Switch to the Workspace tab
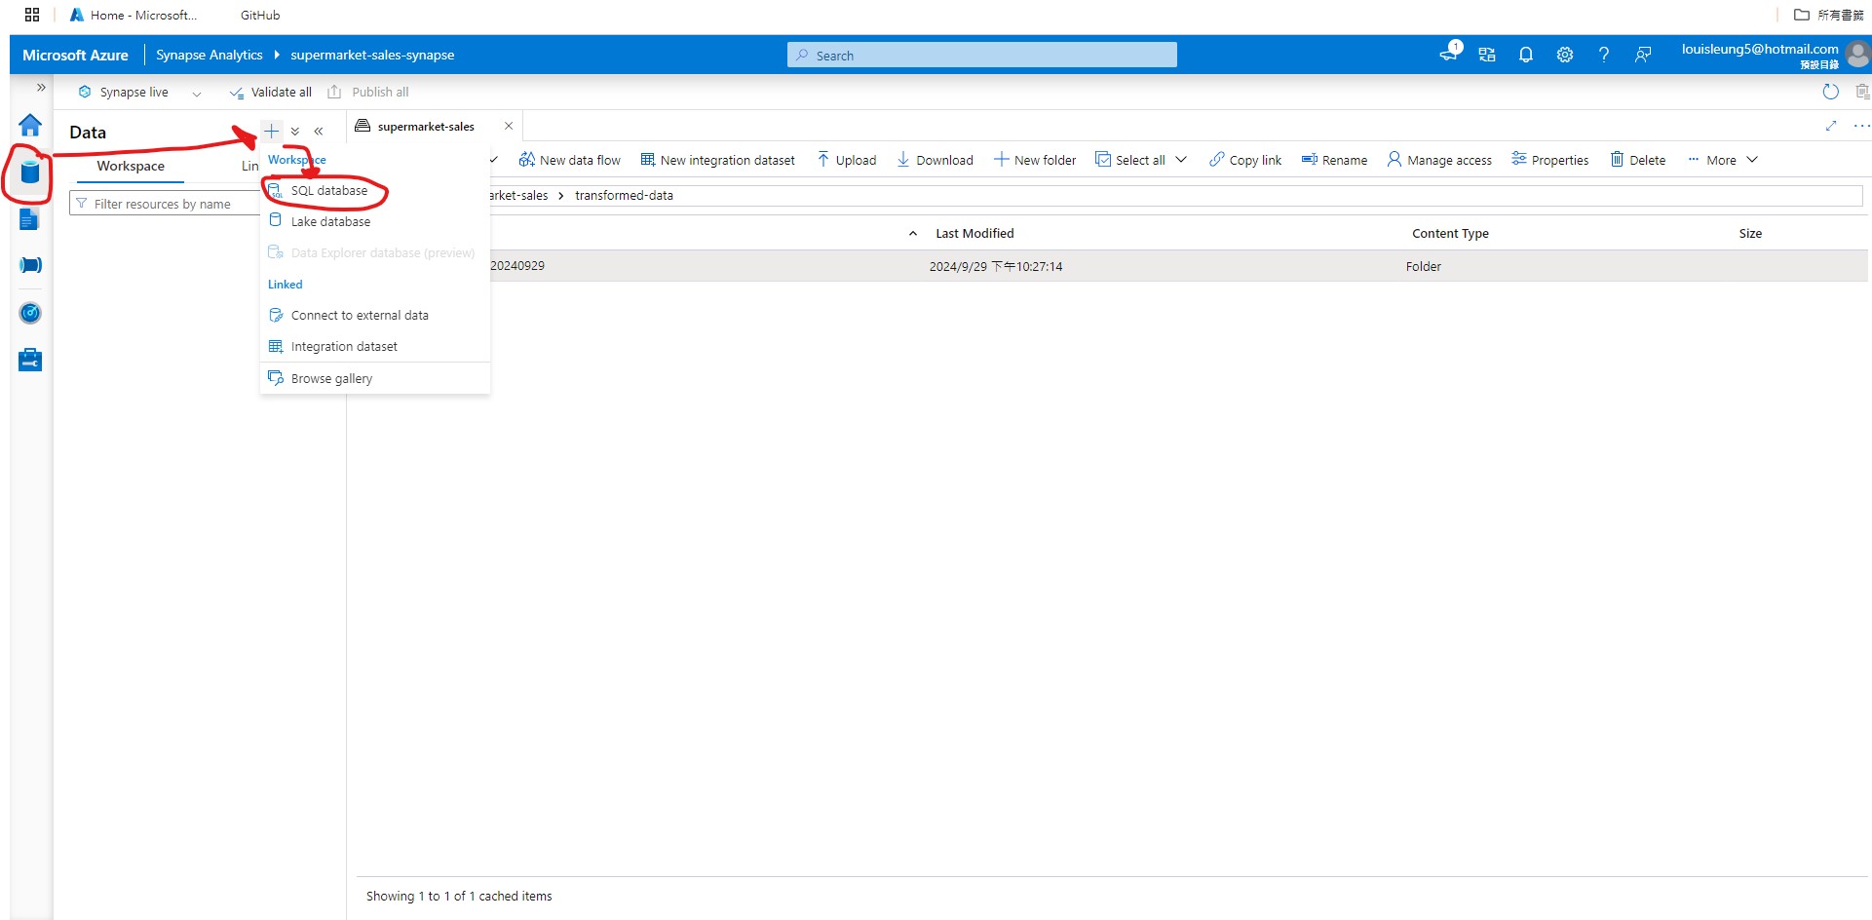1872x920 pixels. (130, 166)
